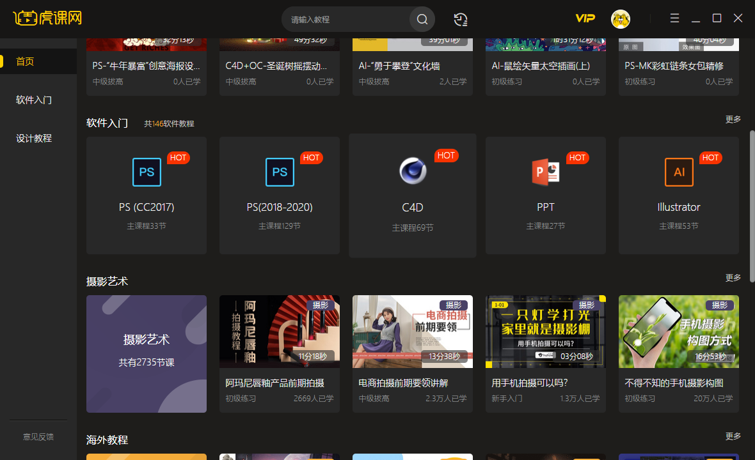Open the user avatar icon
This screenshot has height=460, width=755.
pyautogui.click(x=620, y=19)
